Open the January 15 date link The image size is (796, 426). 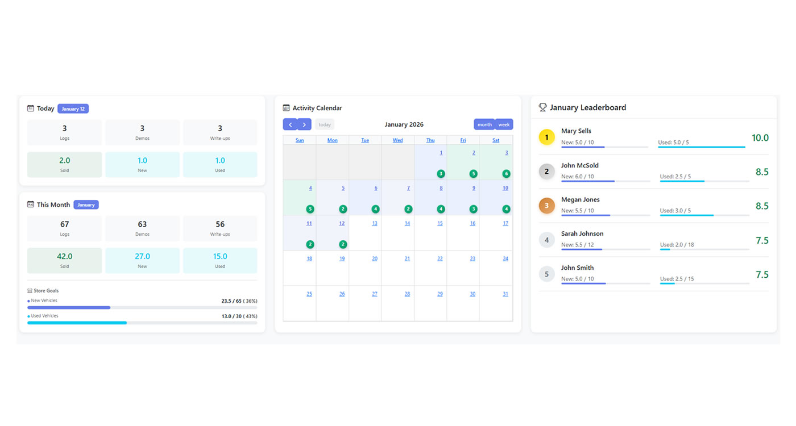click(439, 223)
